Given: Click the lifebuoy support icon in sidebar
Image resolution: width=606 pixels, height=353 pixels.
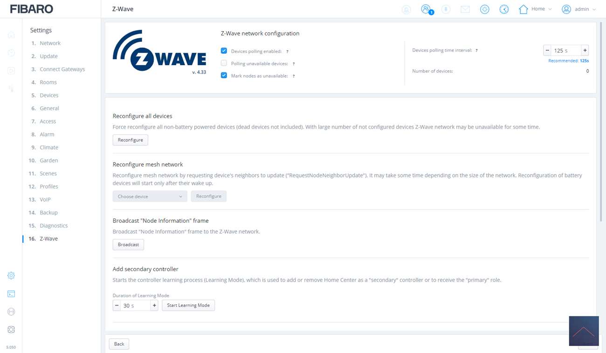Looking at the screenshot, I should pos(11,330).
